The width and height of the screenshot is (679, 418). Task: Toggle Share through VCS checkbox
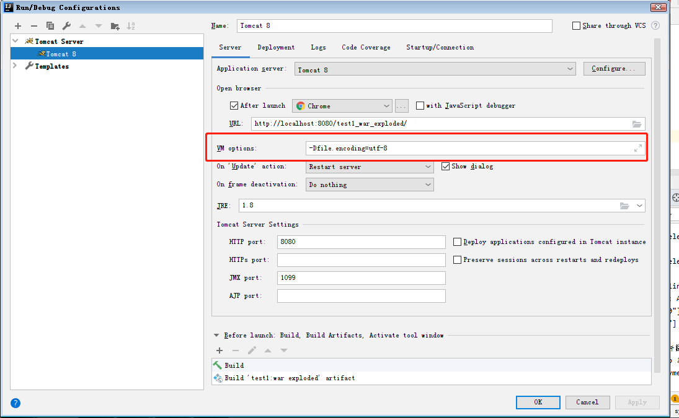576,26
